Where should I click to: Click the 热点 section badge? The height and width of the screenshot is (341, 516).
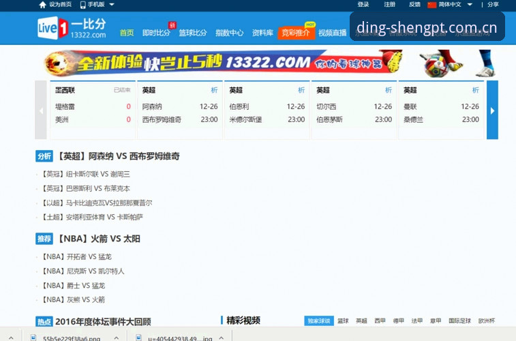pos(44,322)
